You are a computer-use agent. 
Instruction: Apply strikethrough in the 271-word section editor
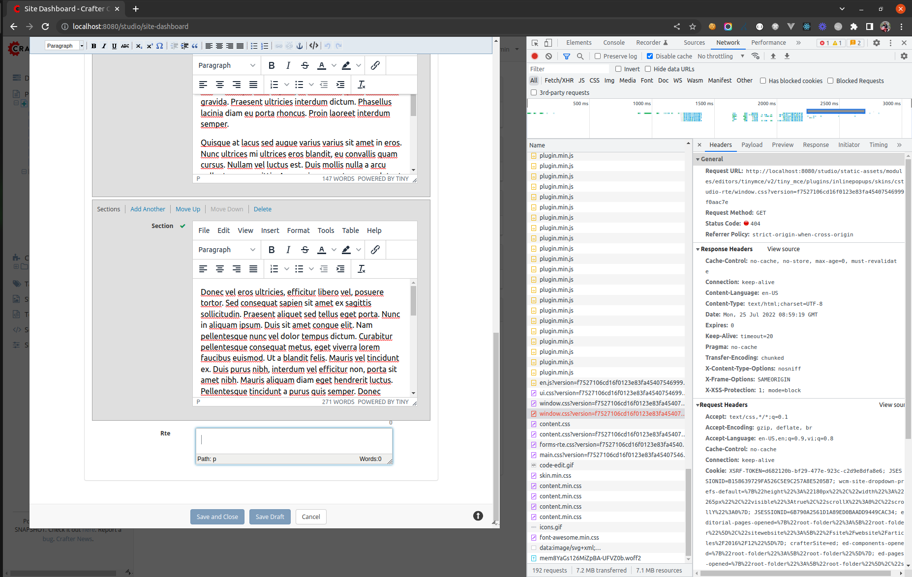point(305,250)
